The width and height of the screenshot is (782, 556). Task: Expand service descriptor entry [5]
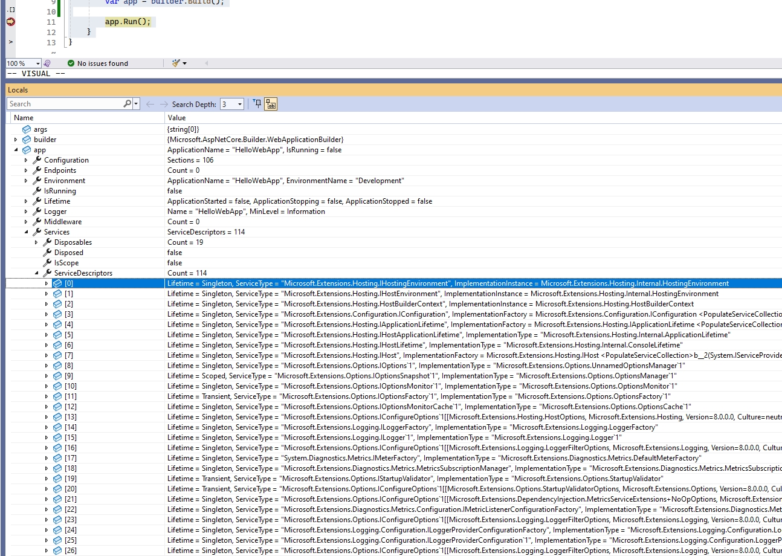pyautogui.click(x=46, y=334)
